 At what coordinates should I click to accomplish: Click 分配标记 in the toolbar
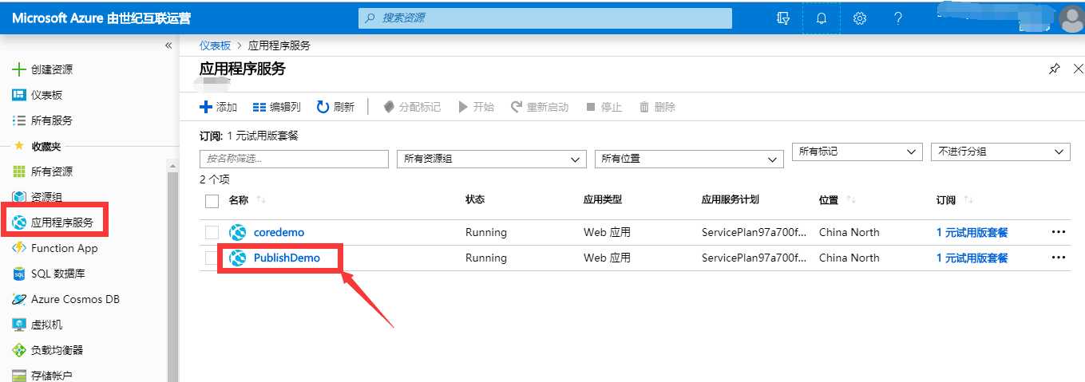(412, 107)
